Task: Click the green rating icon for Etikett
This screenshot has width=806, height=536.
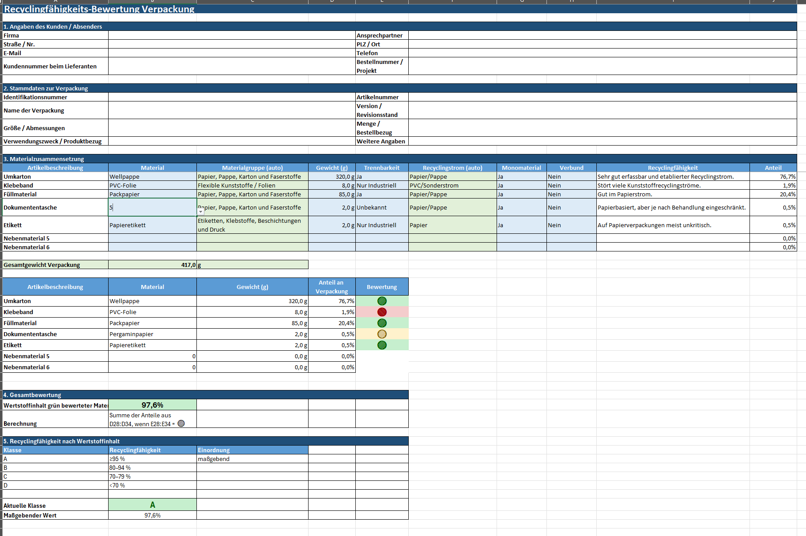Action: pos(382,345)
